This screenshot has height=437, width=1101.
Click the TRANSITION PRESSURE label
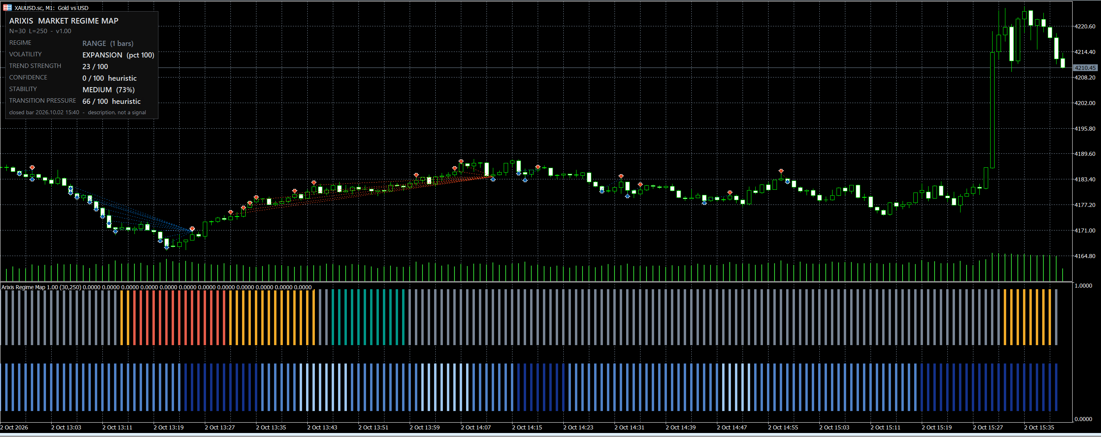pos(43,100)
